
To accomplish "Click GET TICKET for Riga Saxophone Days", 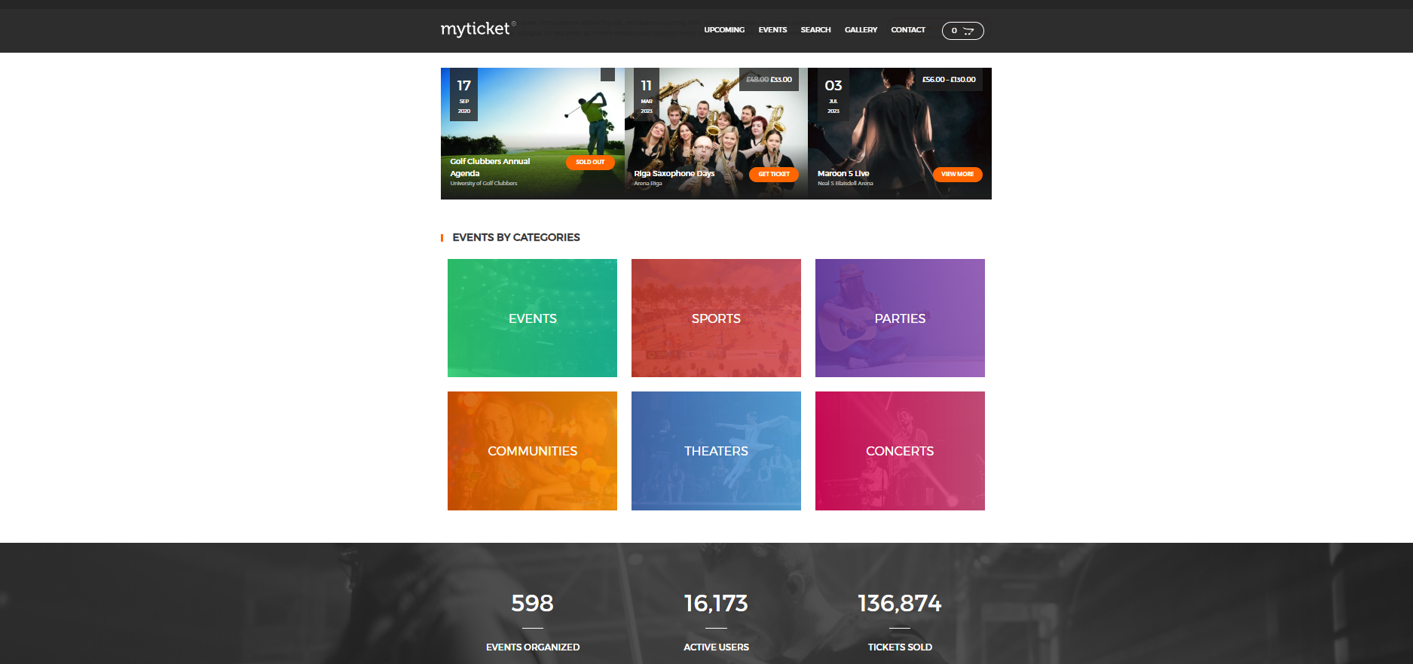I will [774, 174].
